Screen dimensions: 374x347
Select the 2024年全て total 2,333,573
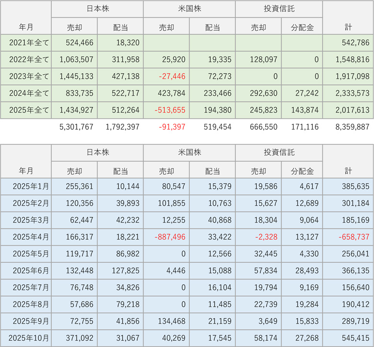point(349,93)
